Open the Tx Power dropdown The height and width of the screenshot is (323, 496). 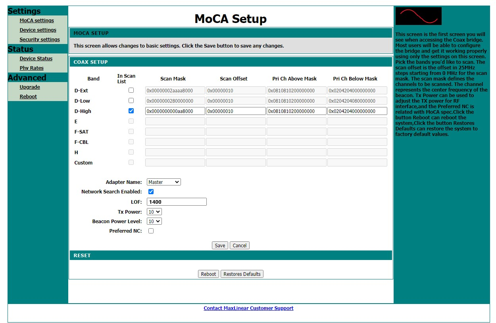(x=154, y=211)
